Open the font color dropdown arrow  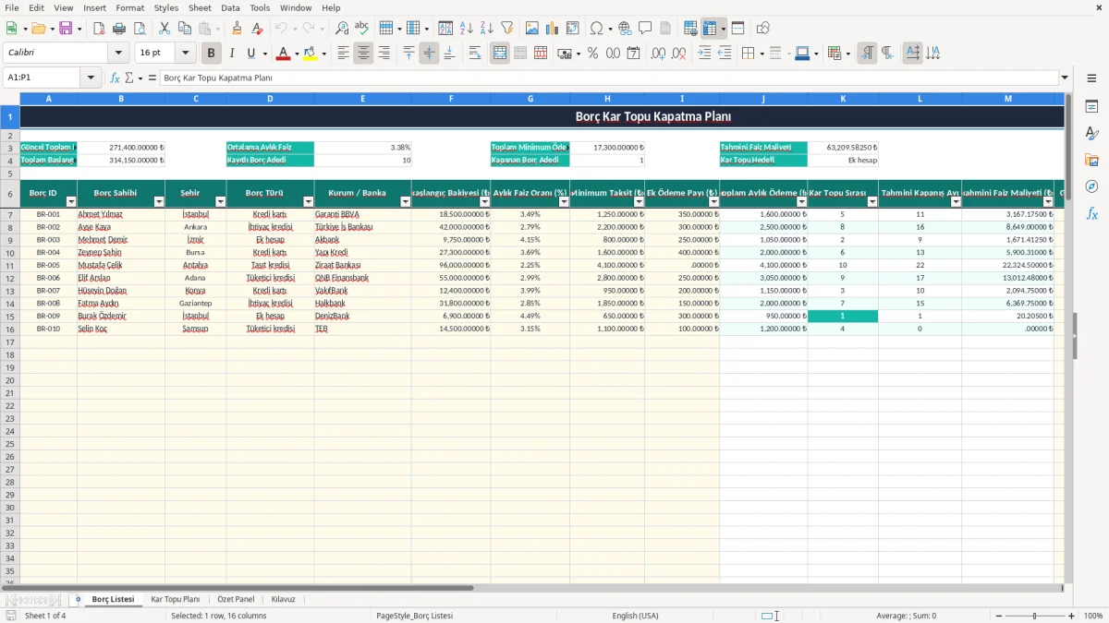click(296, 54)
